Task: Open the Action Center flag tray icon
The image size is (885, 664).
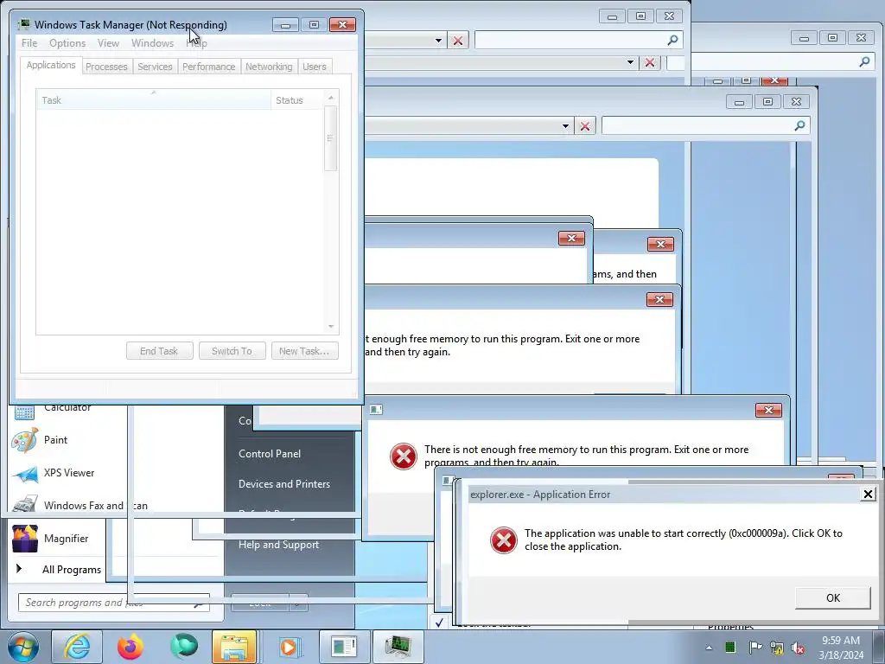Action: pyautogui.click(x=755, y=647)
